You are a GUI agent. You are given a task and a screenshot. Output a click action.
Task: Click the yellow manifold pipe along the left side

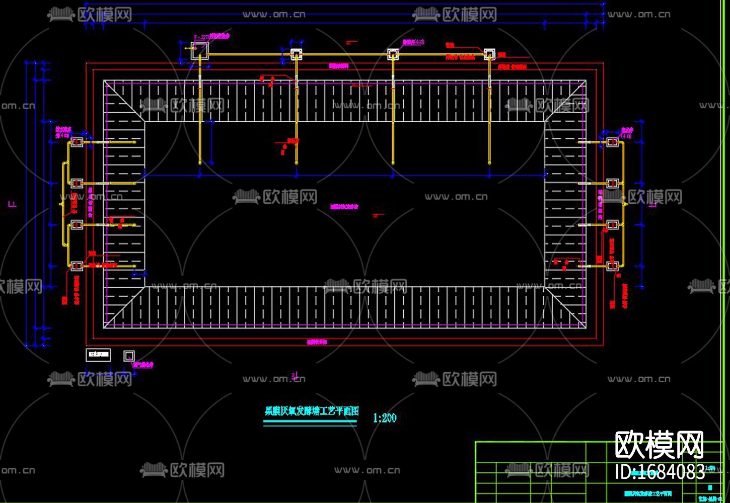tap(65, 205)
